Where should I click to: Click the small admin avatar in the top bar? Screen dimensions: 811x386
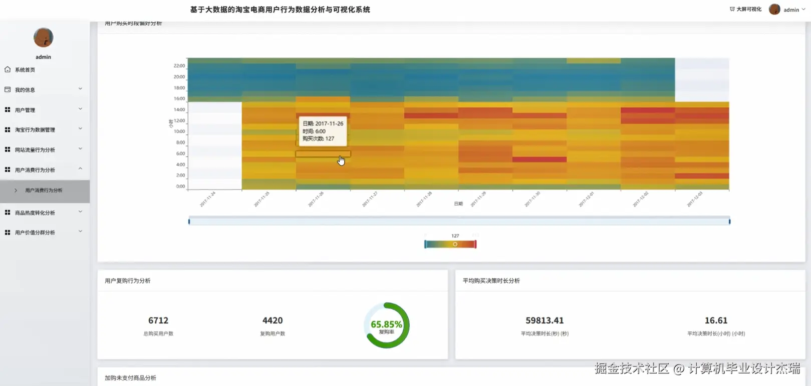pos(774,9)
